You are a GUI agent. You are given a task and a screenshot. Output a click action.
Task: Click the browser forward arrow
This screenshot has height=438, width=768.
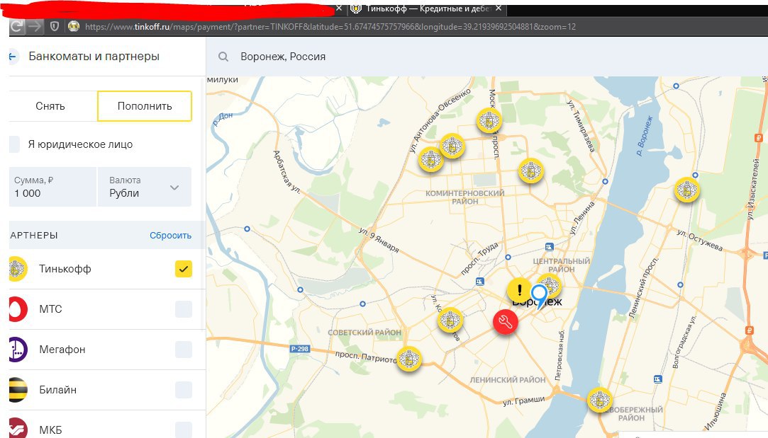35,26
